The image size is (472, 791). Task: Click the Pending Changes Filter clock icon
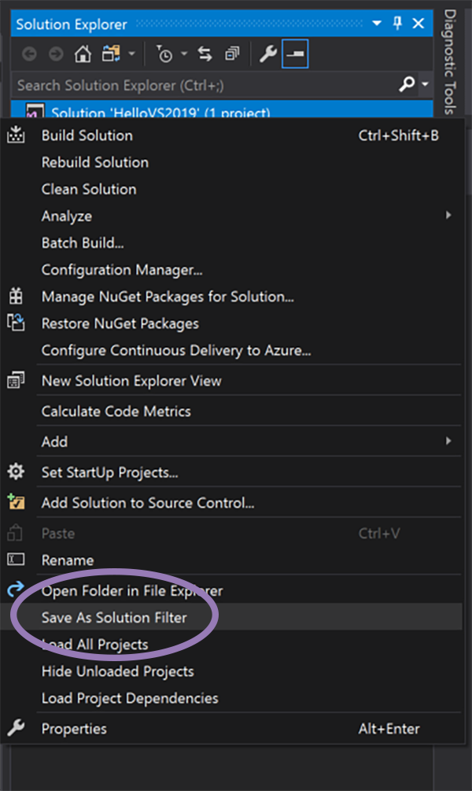click(164, 54)
